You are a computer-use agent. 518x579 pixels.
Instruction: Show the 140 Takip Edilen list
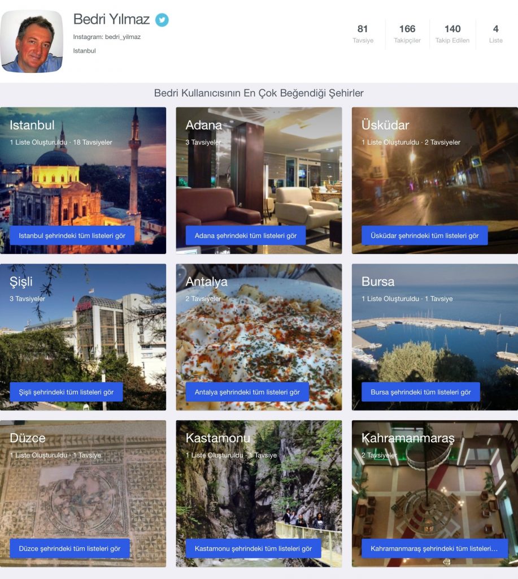452,34
